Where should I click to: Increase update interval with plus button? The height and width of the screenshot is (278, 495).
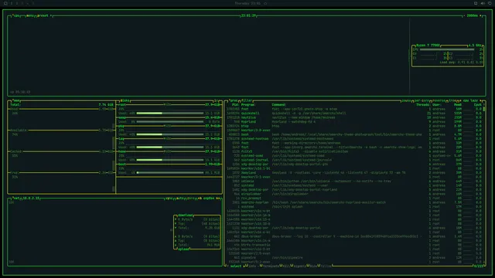point(480,15)
